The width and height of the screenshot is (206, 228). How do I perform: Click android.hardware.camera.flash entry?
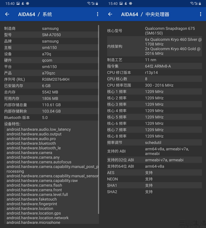(34, 185)
